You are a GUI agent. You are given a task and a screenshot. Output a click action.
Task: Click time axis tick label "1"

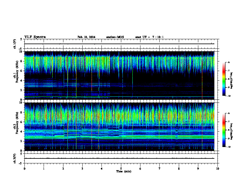coord(44,169)
